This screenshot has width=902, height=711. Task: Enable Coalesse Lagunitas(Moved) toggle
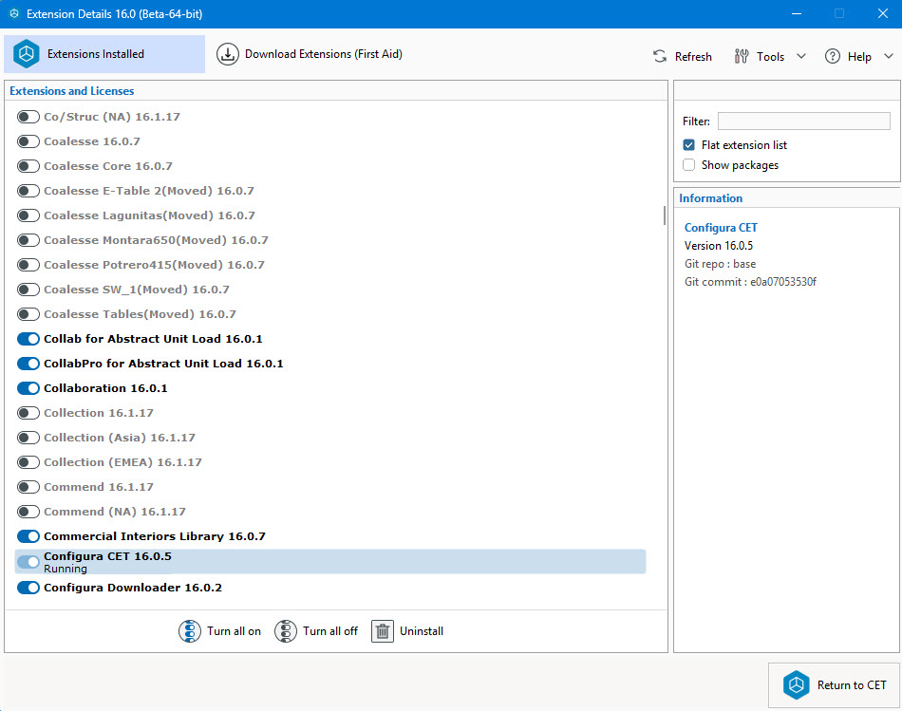[x=28, y=215]
